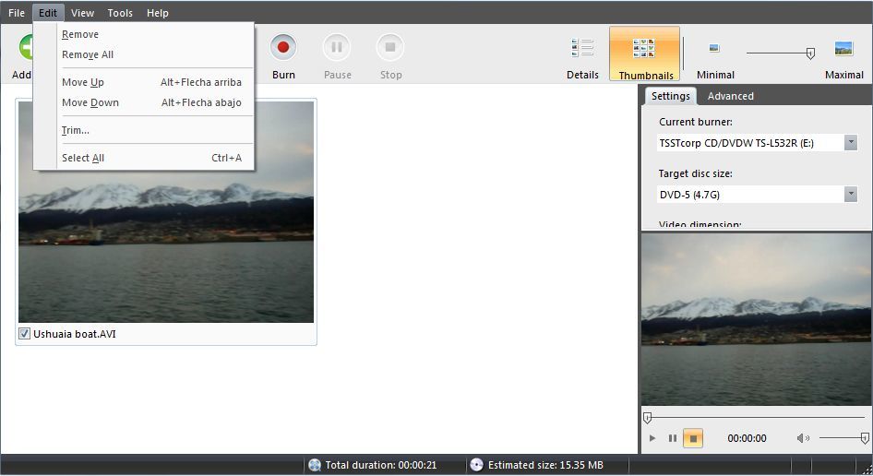Open the File menu
The width and height of the screenshot is (873, 476).
click(x=16, y=13)
